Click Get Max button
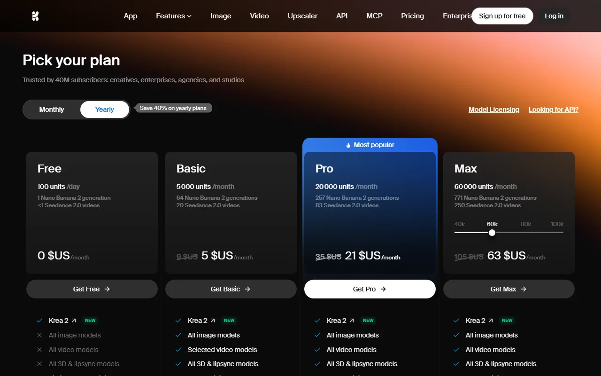Image resolution: width=601 pixels, height=376 pixels. click(509, 289)
